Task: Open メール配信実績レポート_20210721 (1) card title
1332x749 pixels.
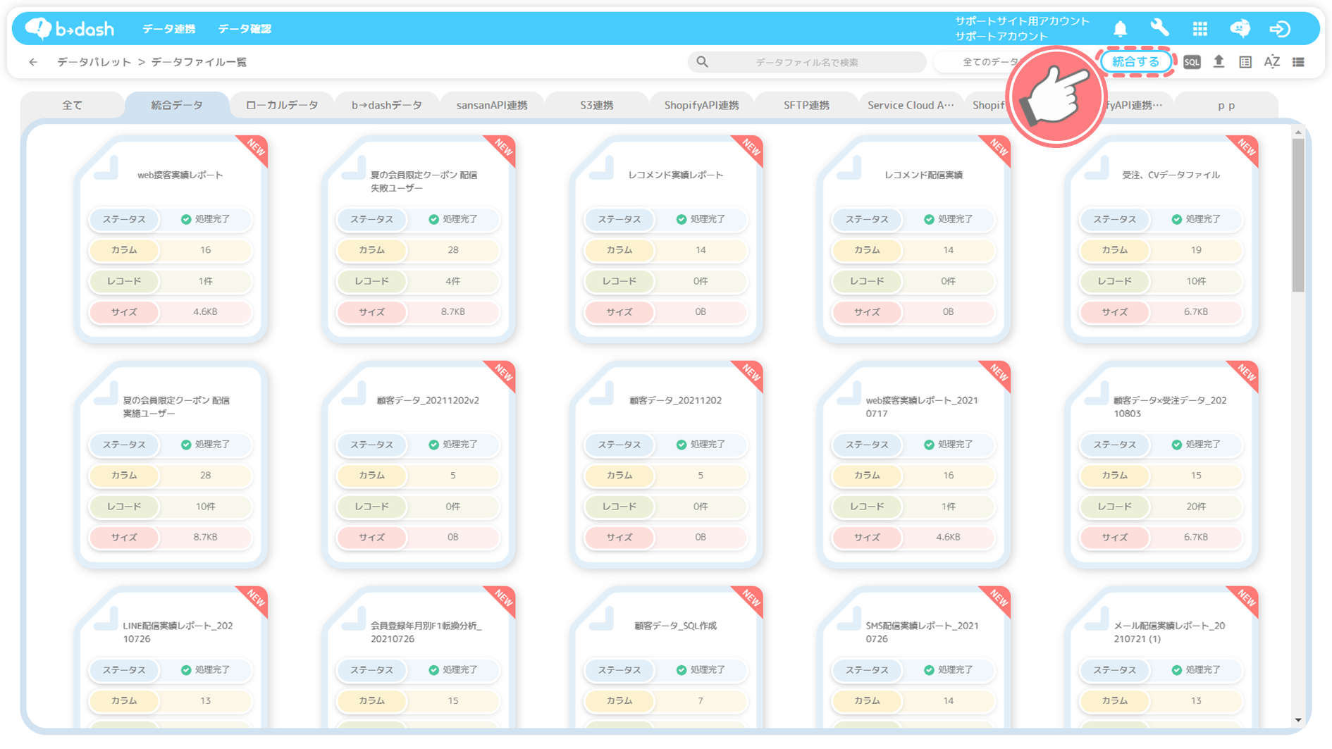Action: pos(1169,632)
